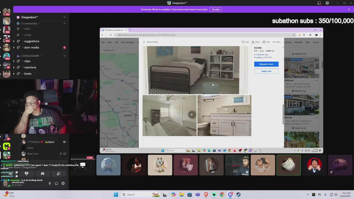Open the LIVE stream thumbnail
The image size is (354, 199).
(82, 165)
